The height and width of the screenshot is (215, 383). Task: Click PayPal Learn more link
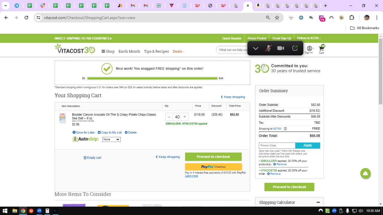pos(191,176)
